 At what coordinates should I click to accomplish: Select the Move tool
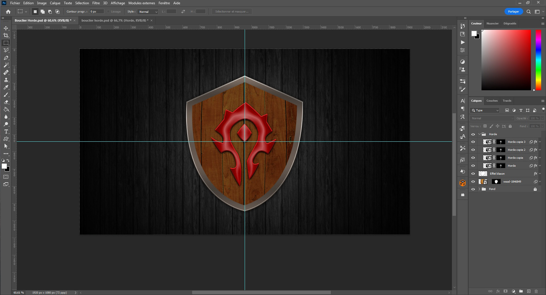6,28
